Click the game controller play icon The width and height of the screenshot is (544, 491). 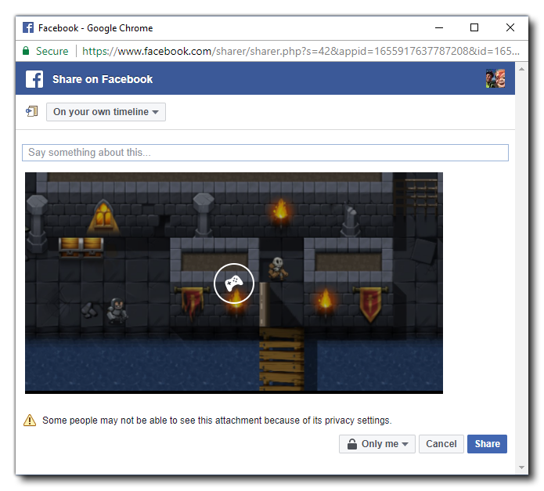pyautogui.click(x=234, y=283)
